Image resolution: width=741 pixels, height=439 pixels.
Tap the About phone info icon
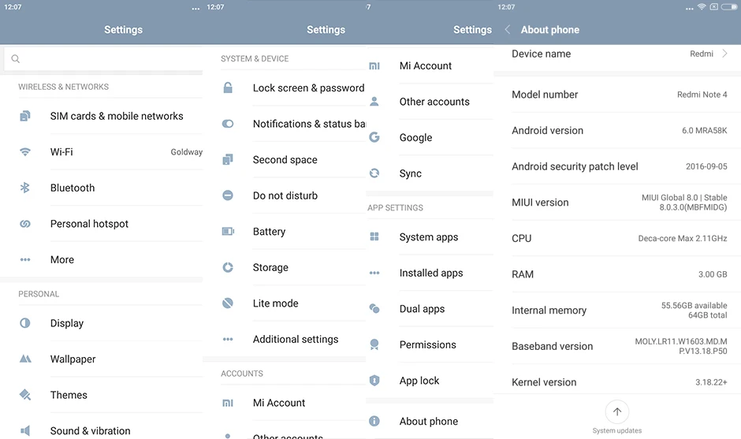pos(374,421)
